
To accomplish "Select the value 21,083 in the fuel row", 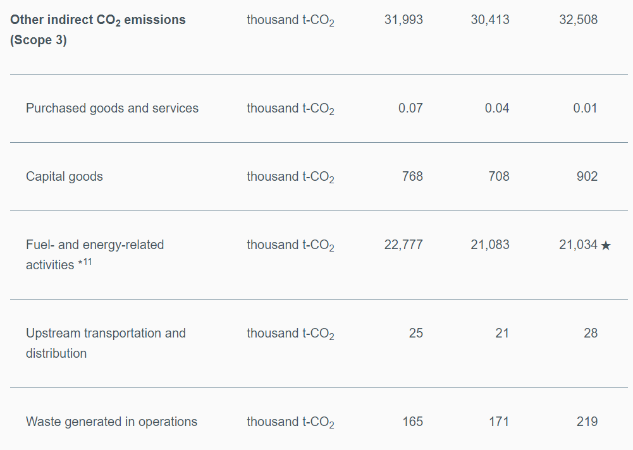I will point(490,245).
